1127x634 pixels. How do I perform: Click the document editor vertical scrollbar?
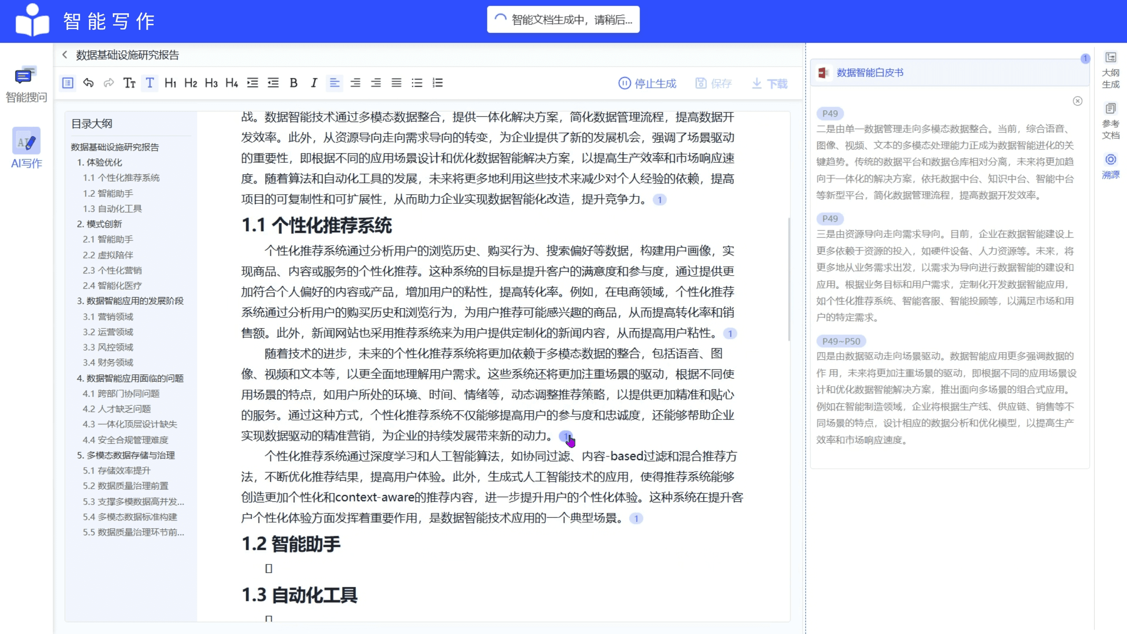coord(788,280)
